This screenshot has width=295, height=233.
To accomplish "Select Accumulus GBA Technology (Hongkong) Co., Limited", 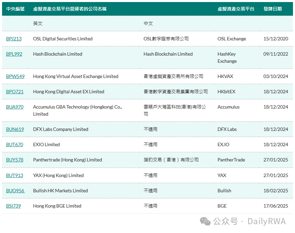I will (77, 111).
